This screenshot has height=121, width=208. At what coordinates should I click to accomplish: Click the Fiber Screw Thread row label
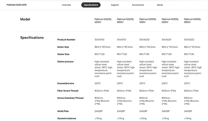[68, 91]
